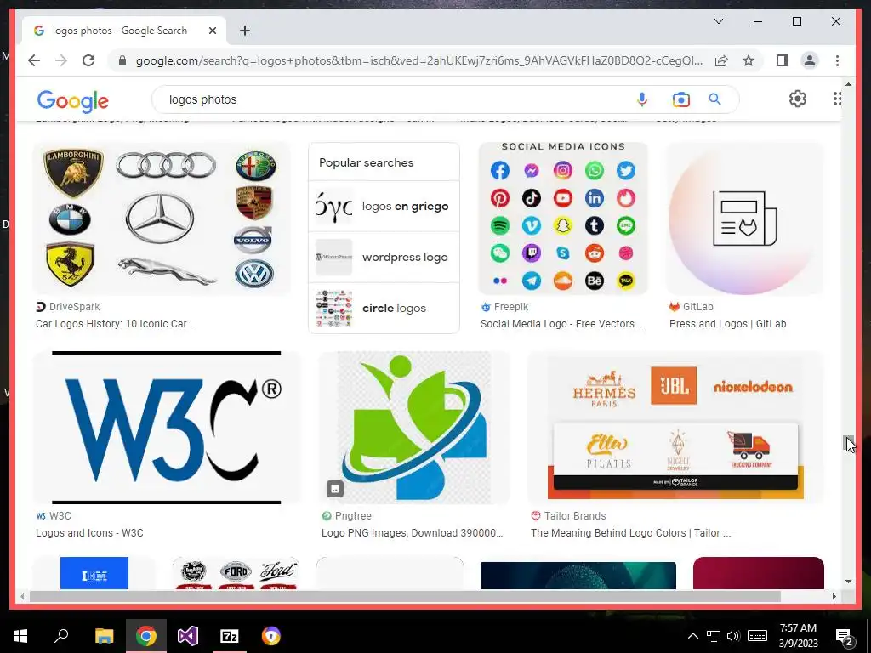Bookmark this page with the star icon
The width and height of the screenshot is (871, 653).
click(749, 60)
